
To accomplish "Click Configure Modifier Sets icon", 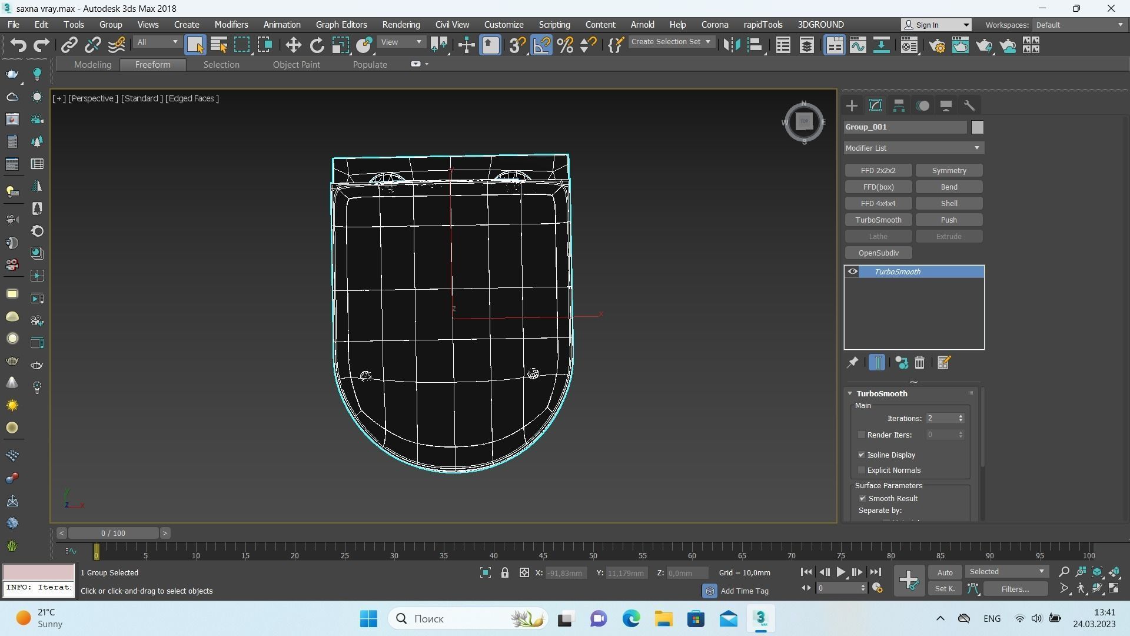I will pyautogui.click(x=943, y=363).
